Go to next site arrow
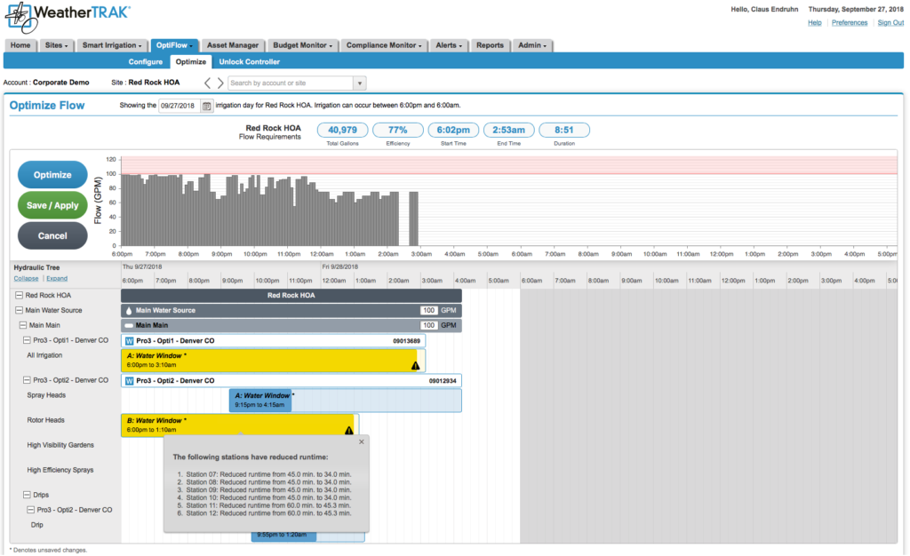Screen dimensions: 910x556 click(x=220, y=83)
